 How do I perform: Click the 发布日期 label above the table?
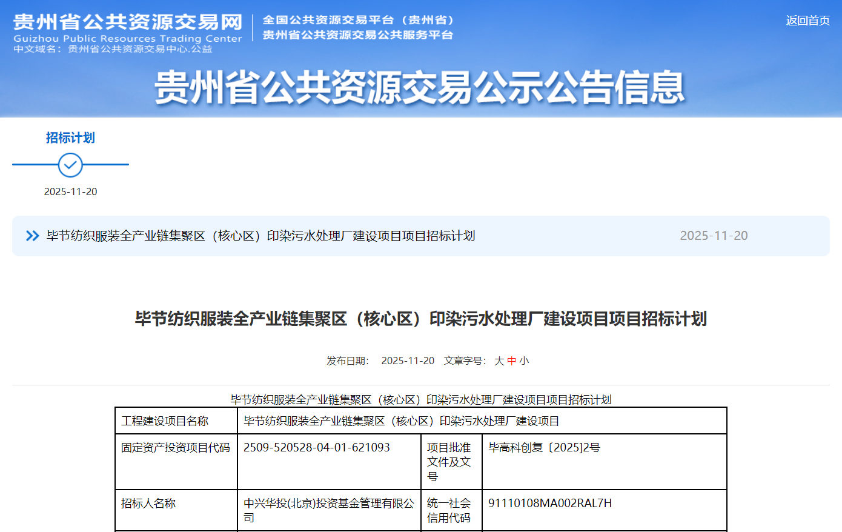point(347,360)
